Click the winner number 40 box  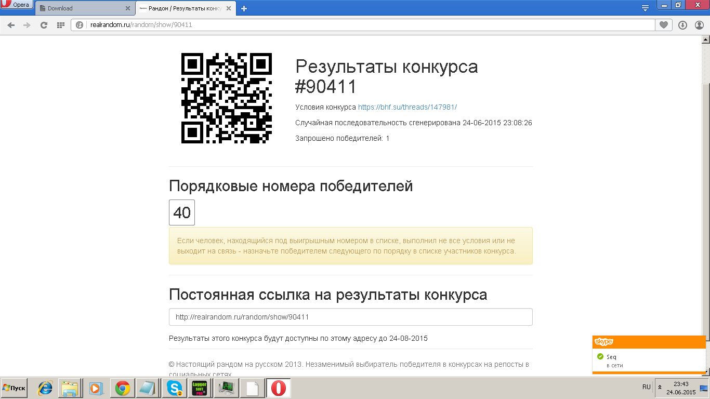point(182,212)
